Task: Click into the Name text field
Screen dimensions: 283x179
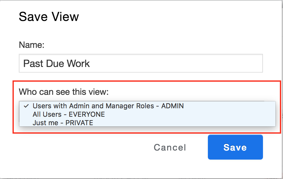Action: [x=141, y=64]
